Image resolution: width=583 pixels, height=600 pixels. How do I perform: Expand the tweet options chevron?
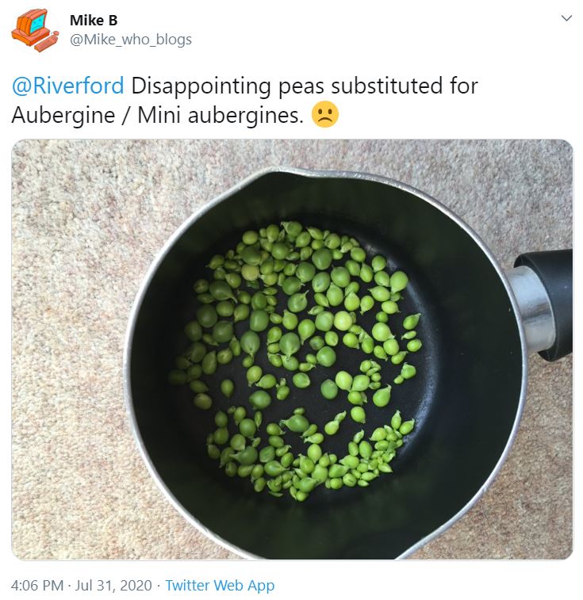point(566,18)
